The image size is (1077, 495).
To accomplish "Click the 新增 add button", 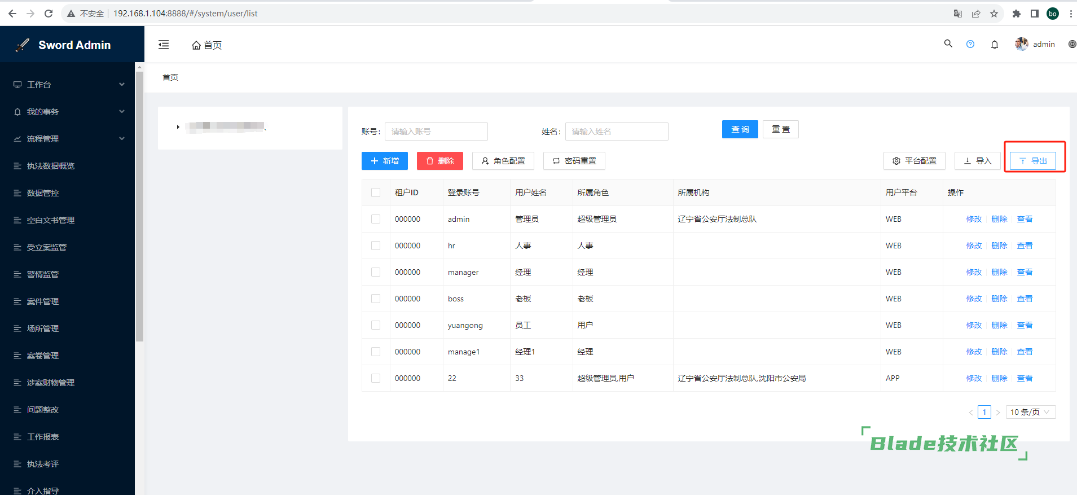I will point(384,161).
